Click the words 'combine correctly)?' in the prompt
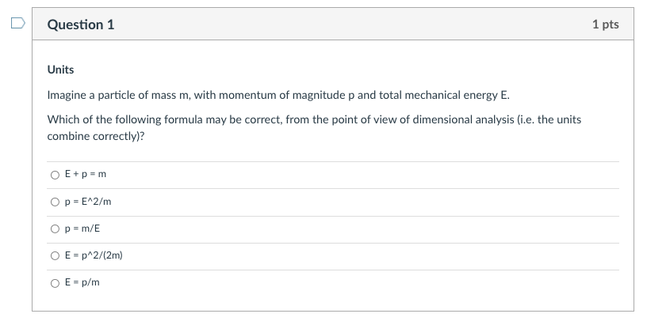The height and width of the screenshot is (325, 670). coord(96,136)
